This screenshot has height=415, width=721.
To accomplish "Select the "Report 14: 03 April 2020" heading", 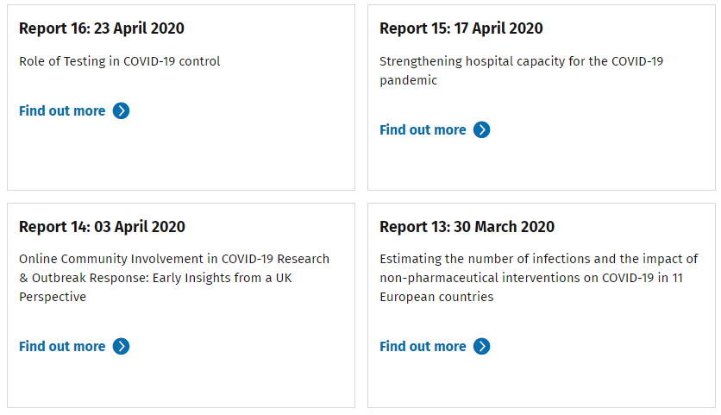I will coord(102,227).
